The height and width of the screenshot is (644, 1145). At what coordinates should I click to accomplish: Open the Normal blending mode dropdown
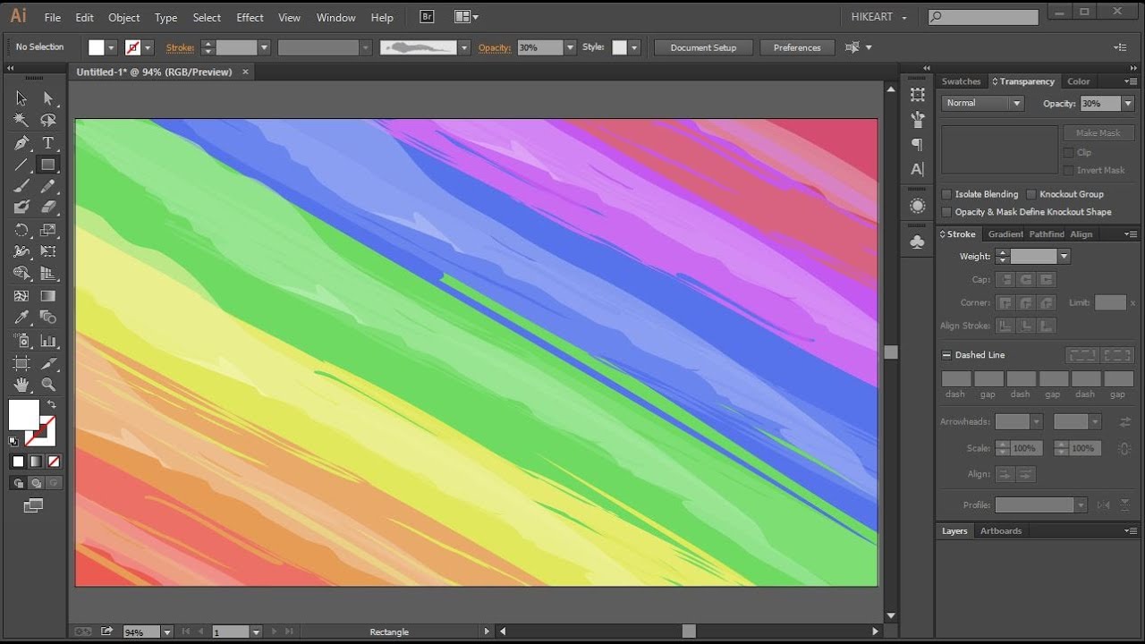[x=982, y=103]
